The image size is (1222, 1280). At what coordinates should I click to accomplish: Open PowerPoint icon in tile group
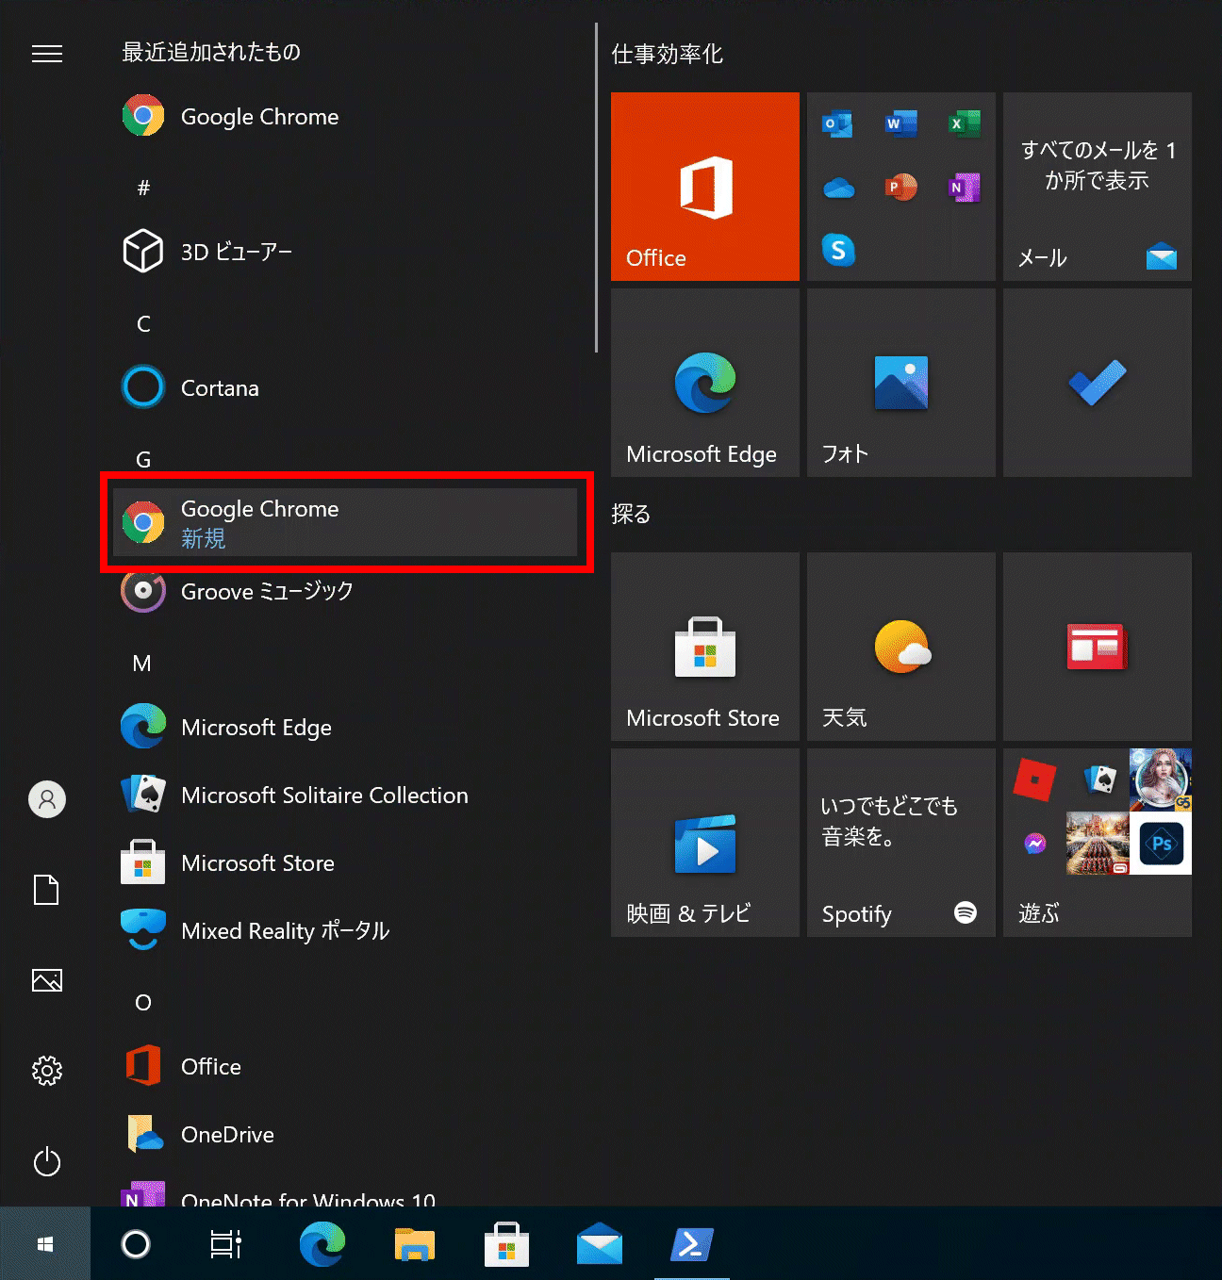(x=900, y=187)
